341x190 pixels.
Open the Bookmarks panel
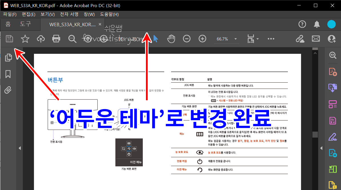coord(8,74)
